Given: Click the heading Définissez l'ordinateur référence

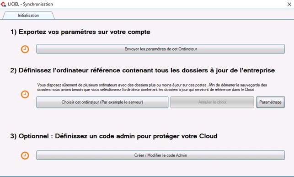Looking at the screenshot, I should pyautogui.click(x=143, y=70).
